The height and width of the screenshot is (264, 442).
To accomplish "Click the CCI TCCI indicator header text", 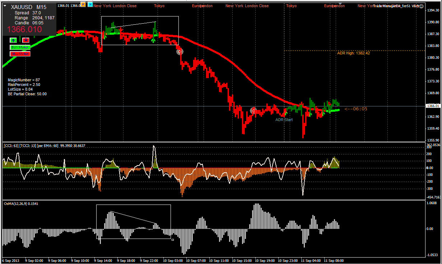I will [45, 145].
